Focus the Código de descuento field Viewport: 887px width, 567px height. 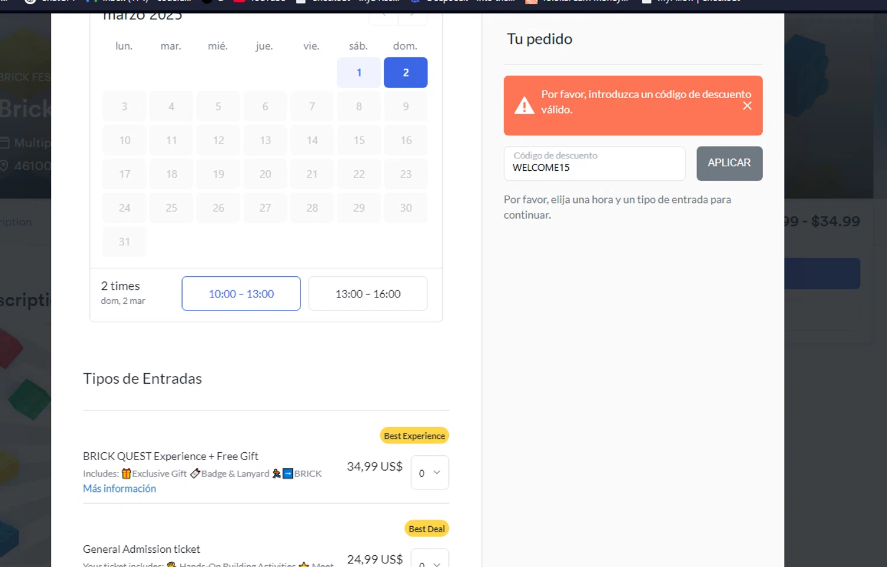(x=594, y=163)
